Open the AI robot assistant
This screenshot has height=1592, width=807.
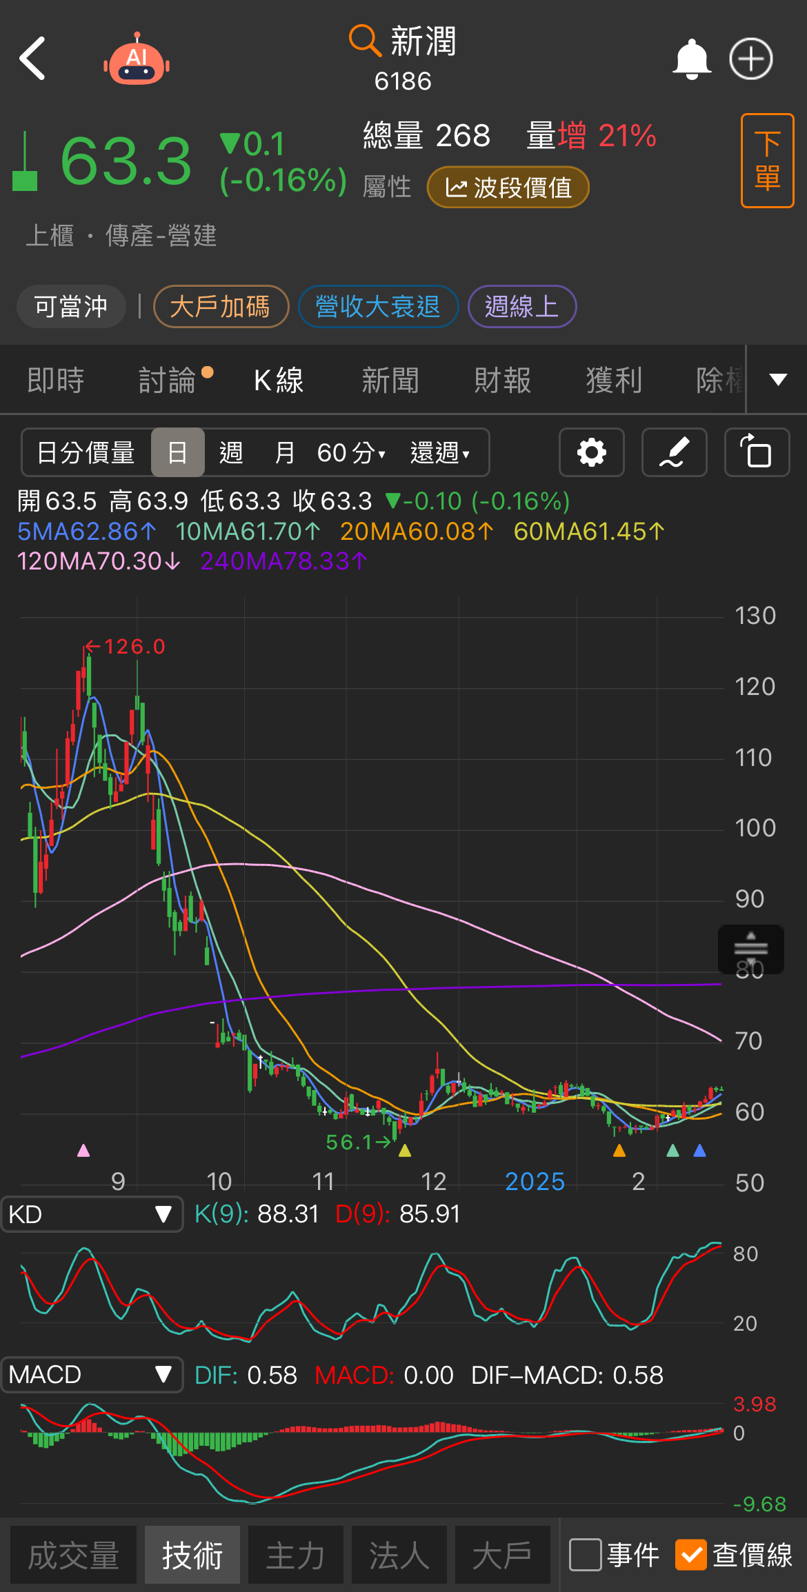point(137,61)
